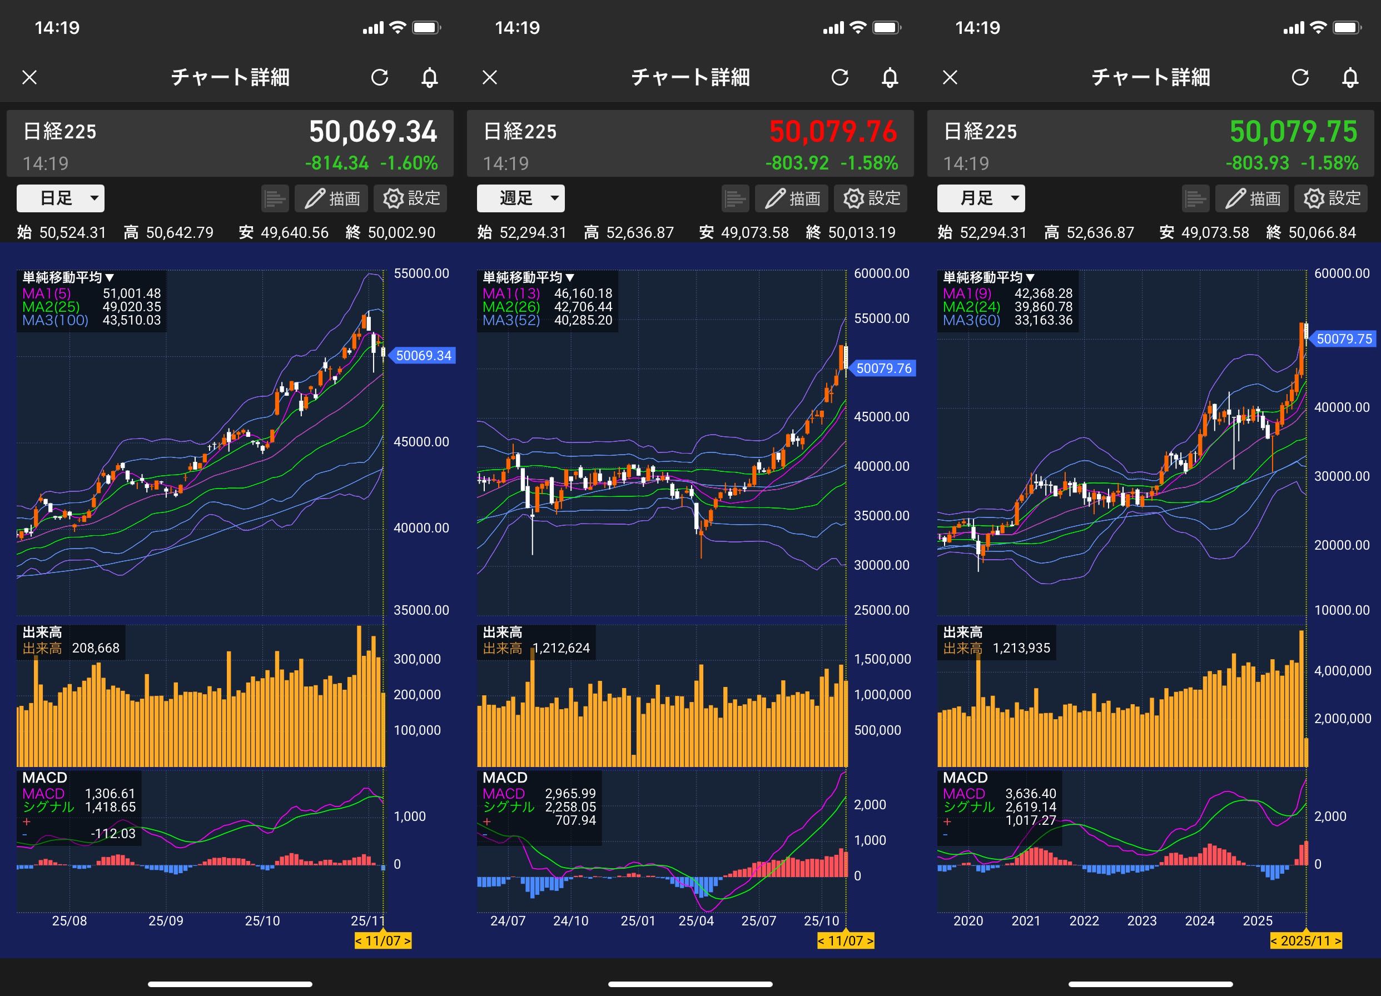Tap the alert bell on weekly chart
Screen dimensions: 1381x996
(890, 77)
